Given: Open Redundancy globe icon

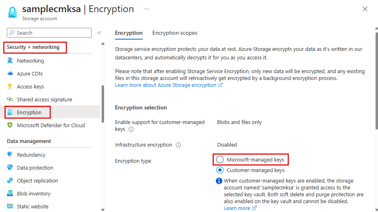Looking at the screenshot, I should click(x=10, y=155).
